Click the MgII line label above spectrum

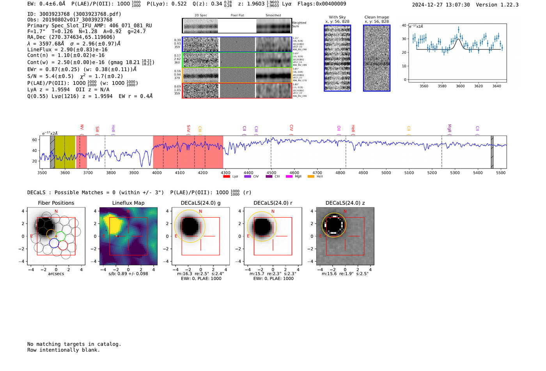click(x=449, y=128)
